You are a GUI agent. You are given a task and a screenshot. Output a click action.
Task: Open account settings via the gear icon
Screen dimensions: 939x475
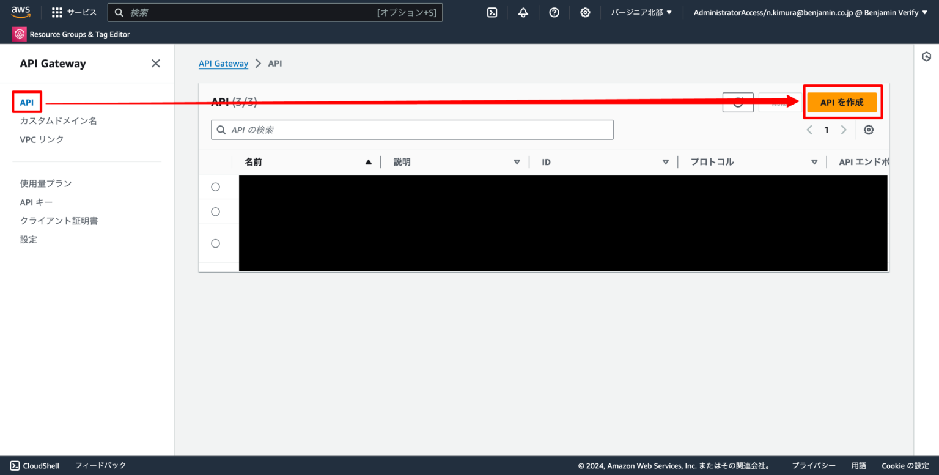click(585, 12)
